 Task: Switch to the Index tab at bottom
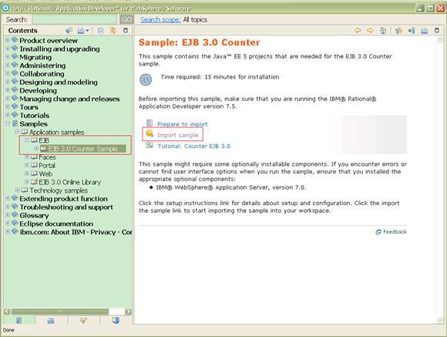tap(51, 320)
